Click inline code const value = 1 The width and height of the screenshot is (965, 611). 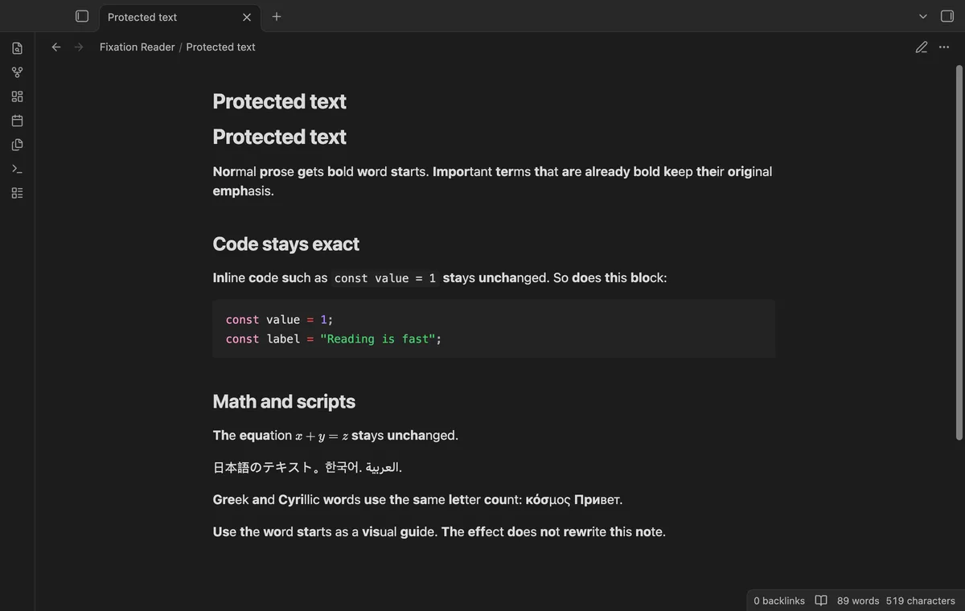click(385, 278)
